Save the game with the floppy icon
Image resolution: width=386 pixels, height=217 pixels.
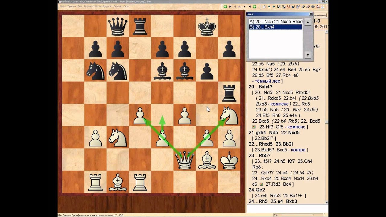279,7
